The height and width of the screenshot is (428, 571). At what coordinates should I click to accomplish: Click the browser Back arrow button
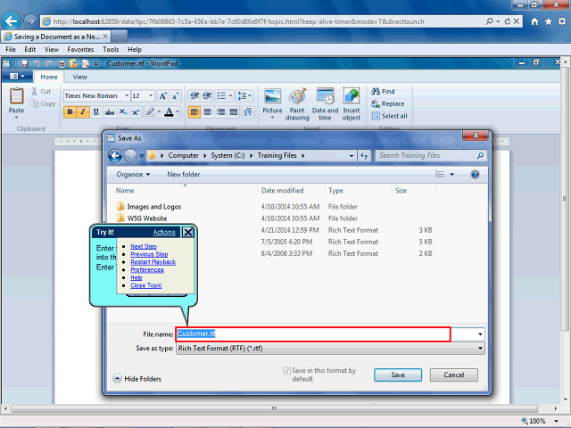coord(11,21)
